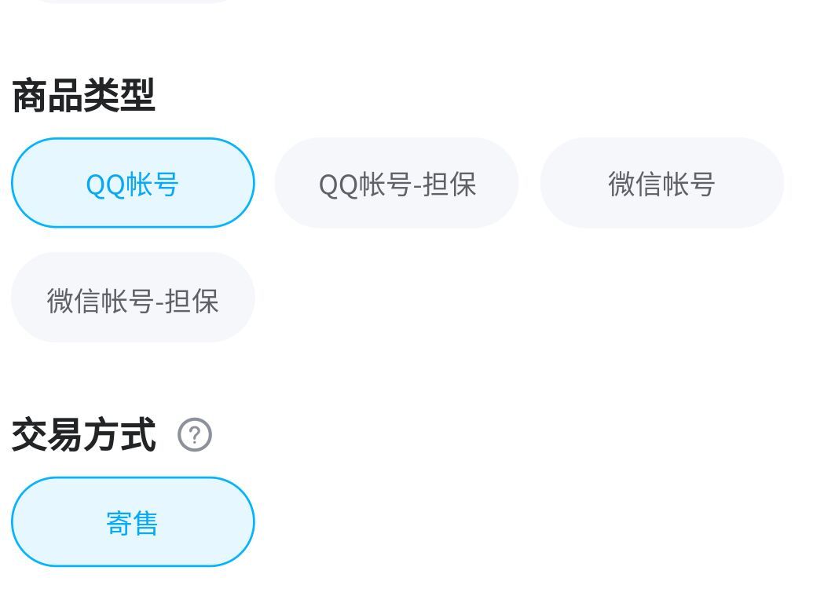The width and height of the screenshot is (813, 607).
Task: Select the 微信帐号 product type
Action: [x=661, y=183]
